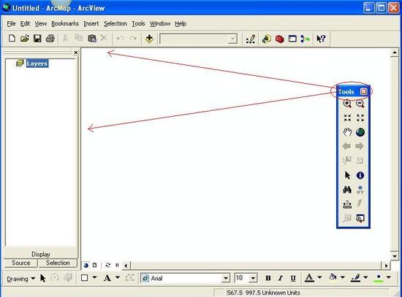Select the Measure tool icon
The height and width of the screenshot is (297, 402).
click(347, 204)
